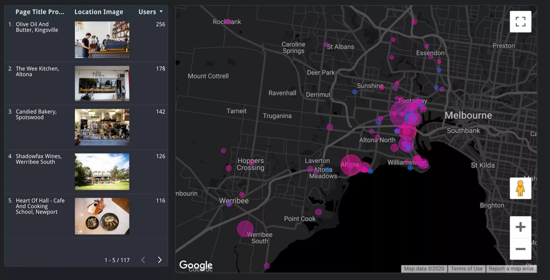Select Candied Bakery, Spotswood row
The width and height of the screenshot is (550, 280).
[x=86, y=127]
